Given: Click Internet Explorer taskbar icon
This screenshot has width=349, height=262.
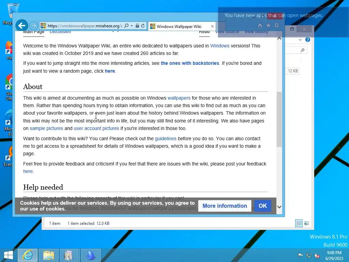Looking at the screenshot, I should click(x=28, y=255).
